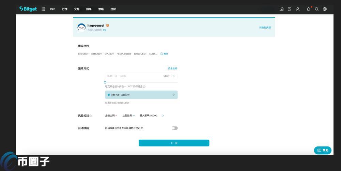
Task: Open the 资金划转 fund transfer link
Action: [173, 68]
